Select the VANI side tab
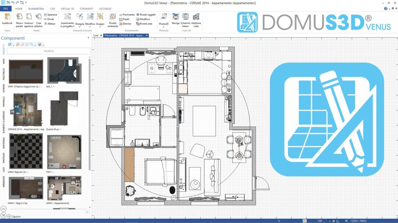Viewport: 398px width, 223px height. pyautogui.click(x=3, y=62)
